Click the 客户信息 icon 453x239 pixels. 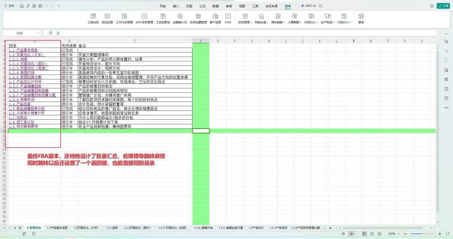point(215,18)
